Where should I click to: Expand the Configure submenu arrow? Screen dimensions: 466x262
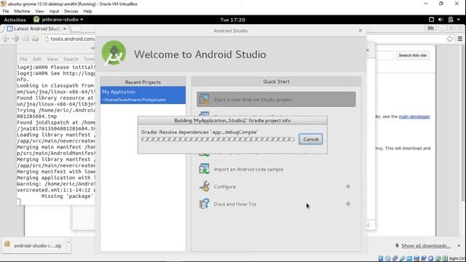pos(348,186)
